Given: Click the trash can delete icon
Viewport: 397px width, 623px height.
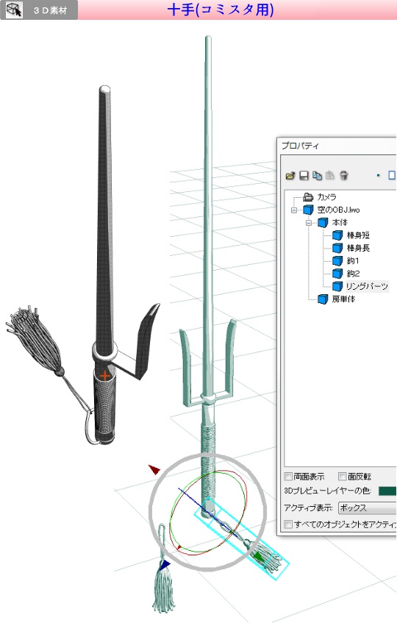Looking at the screenshot, I should click(344, 175).
